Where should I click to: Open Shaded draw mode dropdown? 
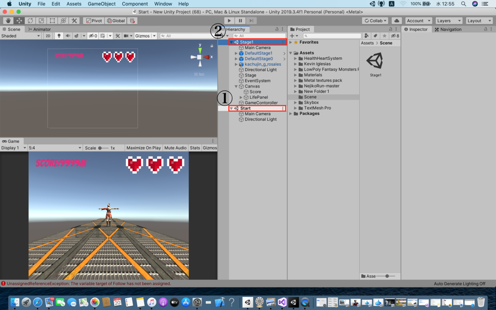pos(21,36)
